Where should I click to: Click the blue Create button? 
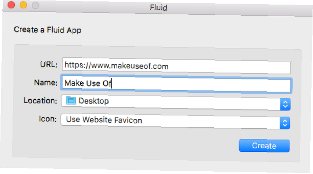(264, 146)
